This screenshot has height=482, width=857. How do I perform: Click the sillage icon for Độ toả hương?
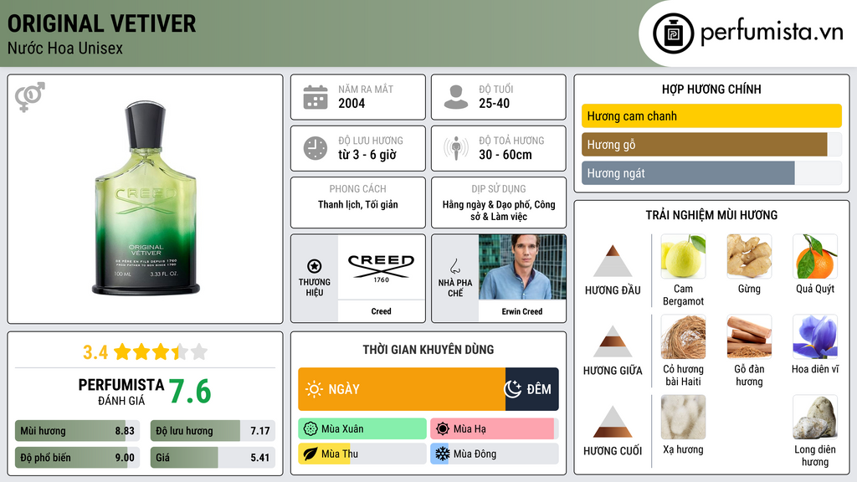point(456,148)
